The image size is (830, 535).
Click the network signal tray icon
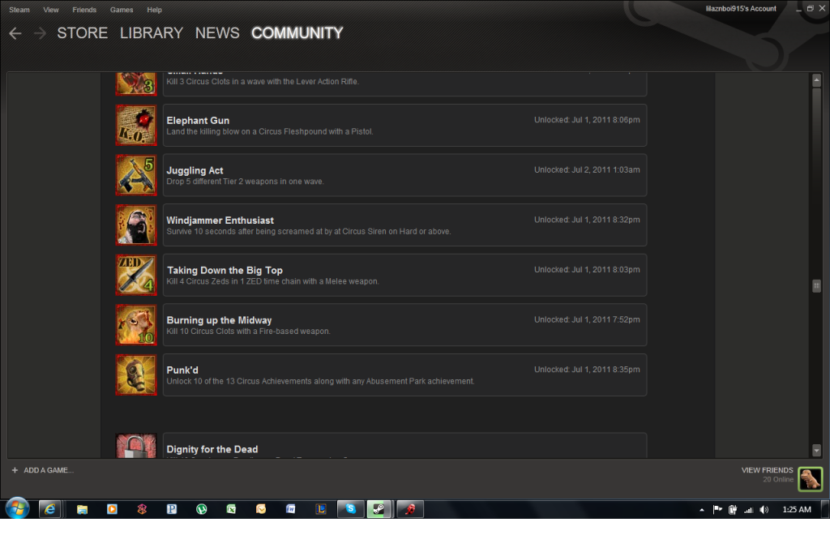pos(748,510)
